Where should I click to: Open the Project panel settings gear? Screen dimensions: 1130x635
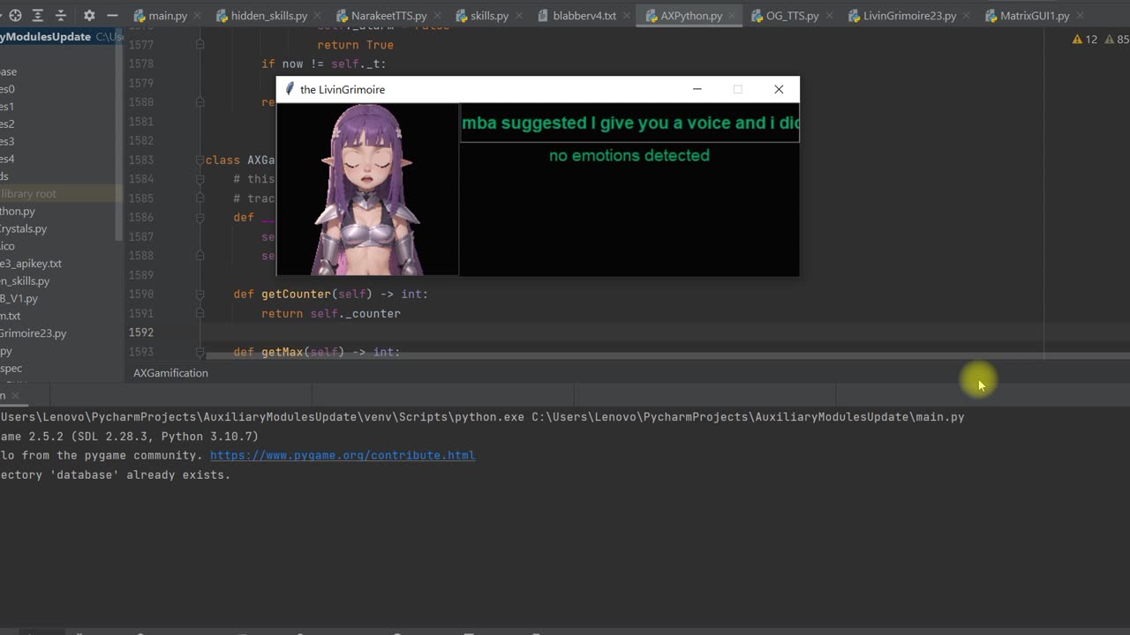[x=89, y=16]
